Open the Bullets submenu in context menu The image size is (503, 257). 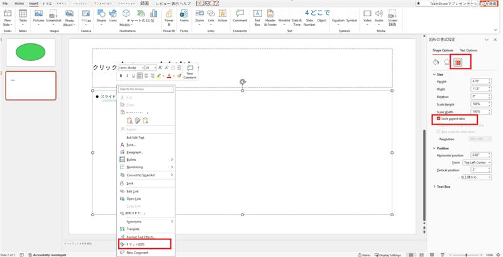point(146,160)
